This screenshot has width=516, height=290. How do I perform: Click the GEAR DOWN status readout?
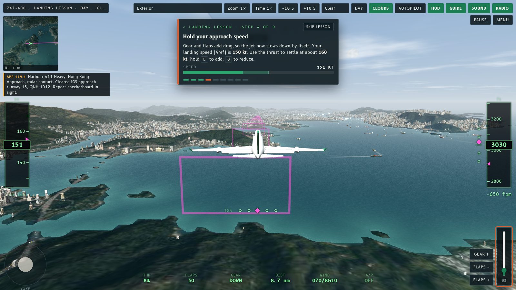pyautogui.click(x=236, y=278)
